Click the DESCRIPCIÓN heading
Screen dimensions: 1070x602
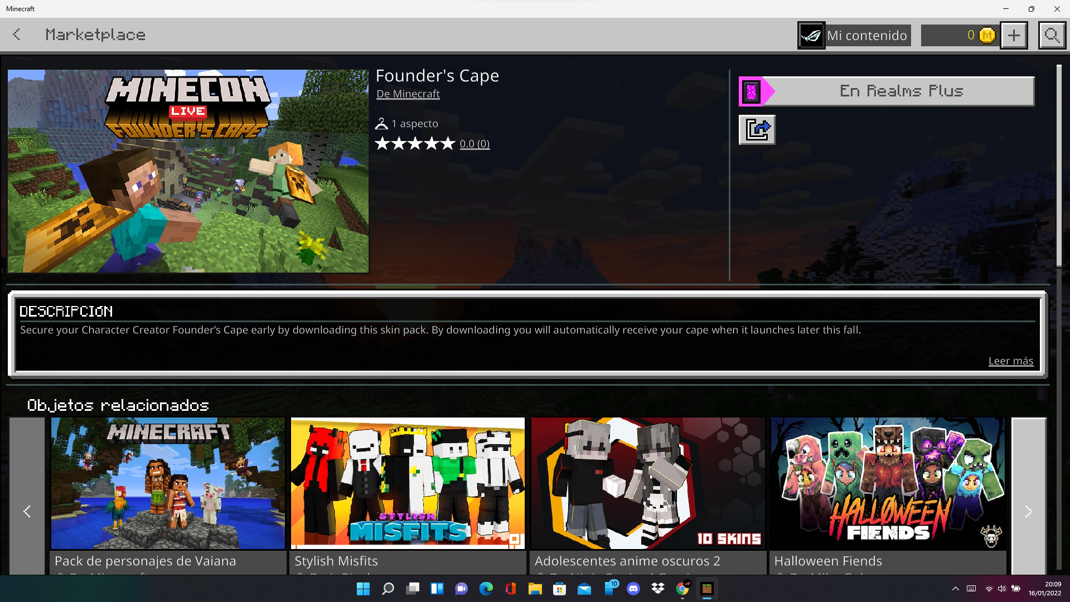(x=66, y=312)
